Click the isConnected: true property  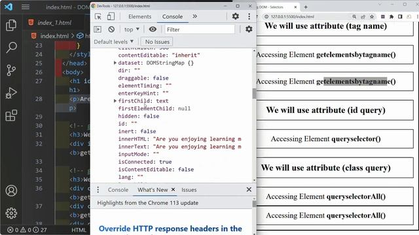(145, 162)
